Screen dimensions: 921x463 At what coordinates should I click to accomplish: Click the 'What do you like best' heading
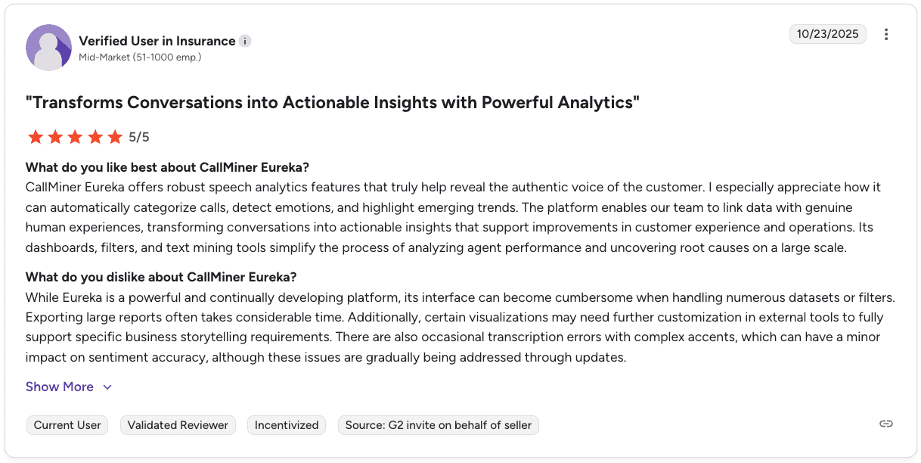(x=167, y=167)
